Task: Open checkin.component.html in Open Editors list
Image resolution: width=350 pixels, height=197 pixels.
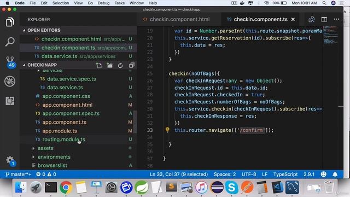Action: pos(78,39)
